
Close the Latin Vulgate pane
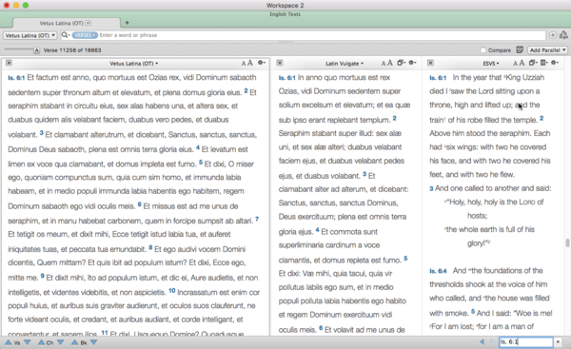pos(280,63)
